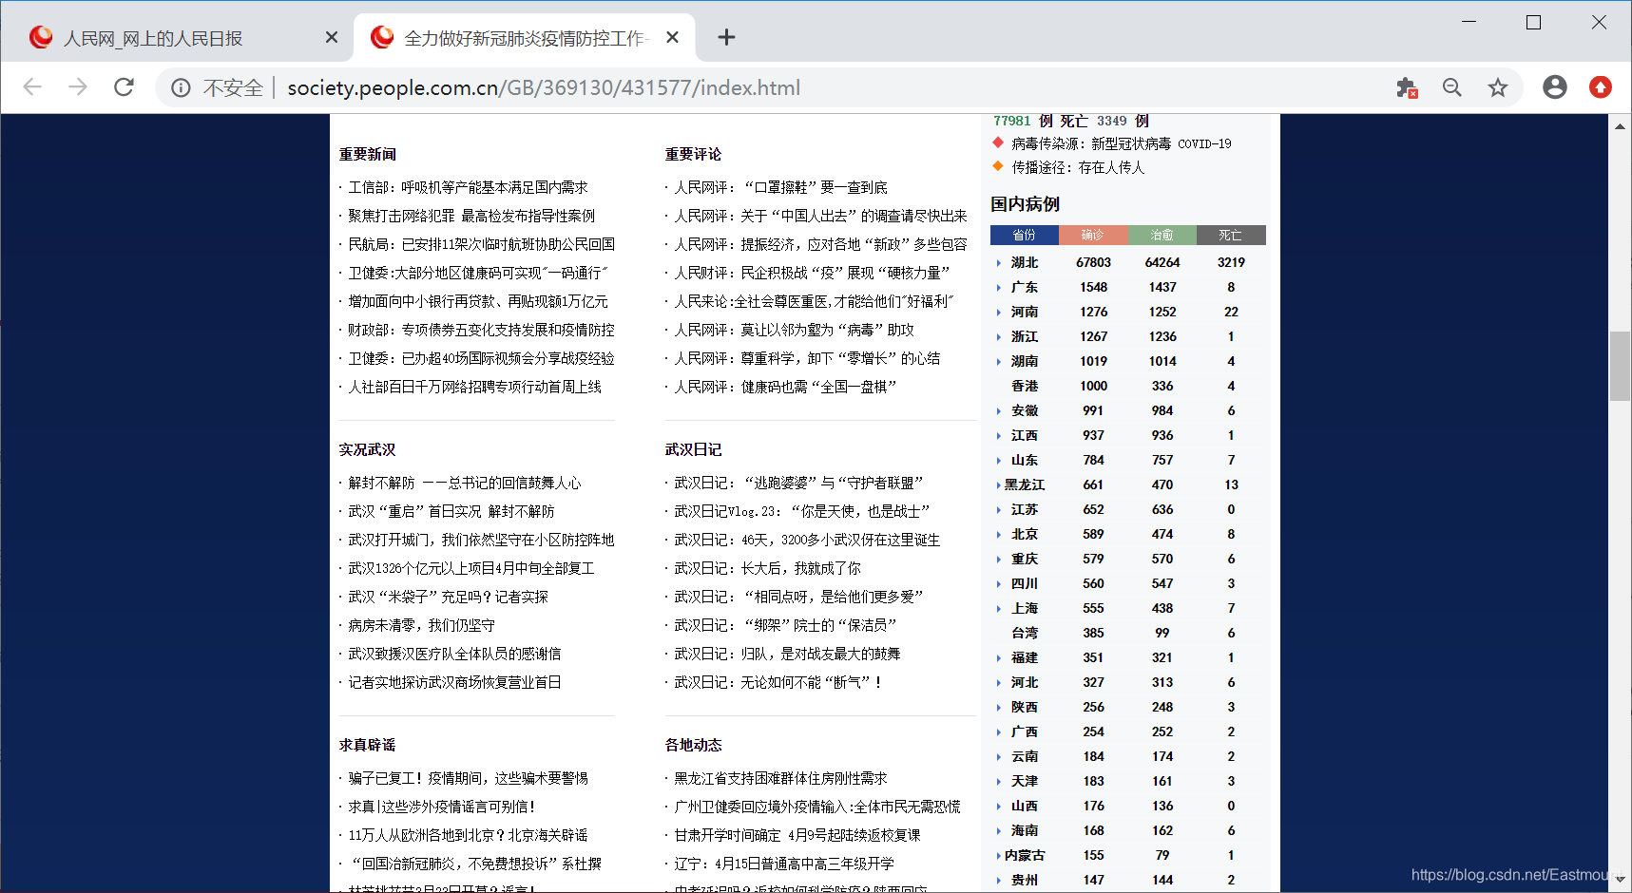Open the extensions puzzle icon
Screen dimensions: 1632x893
click(x=1407, y=87)
